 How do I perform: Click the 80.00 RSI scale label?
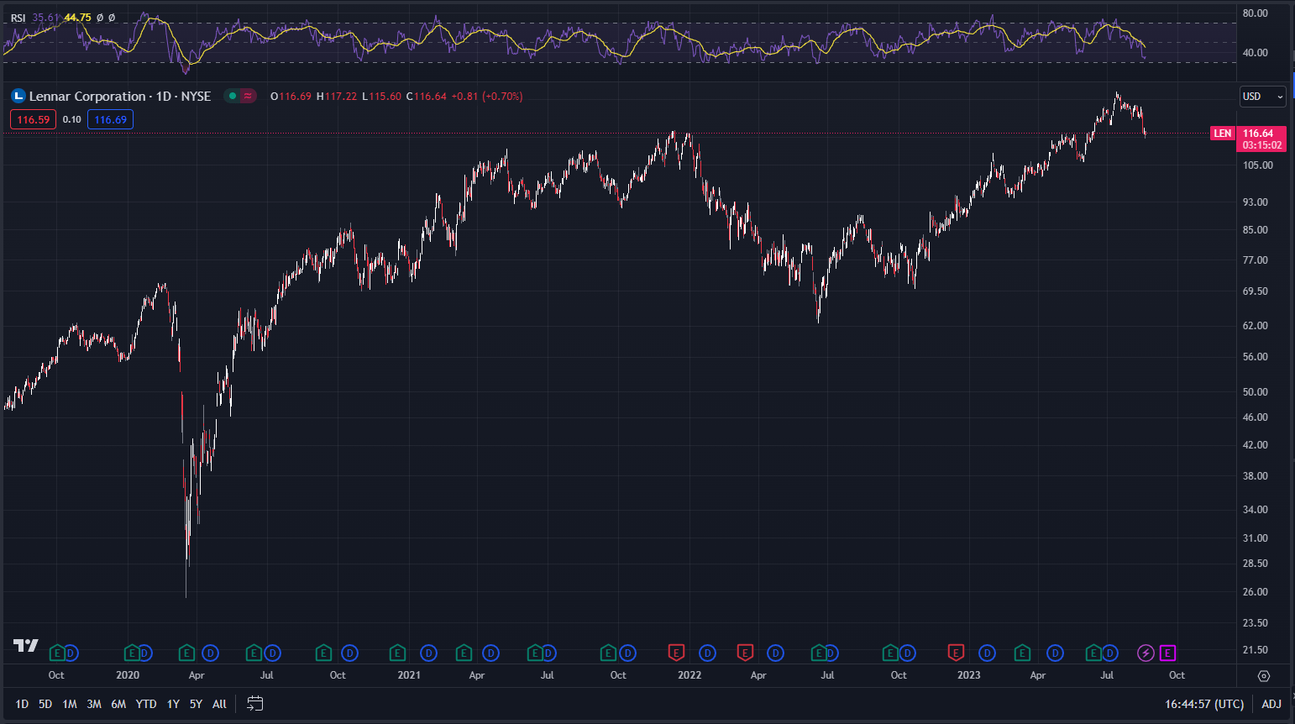click(1256, 13)
